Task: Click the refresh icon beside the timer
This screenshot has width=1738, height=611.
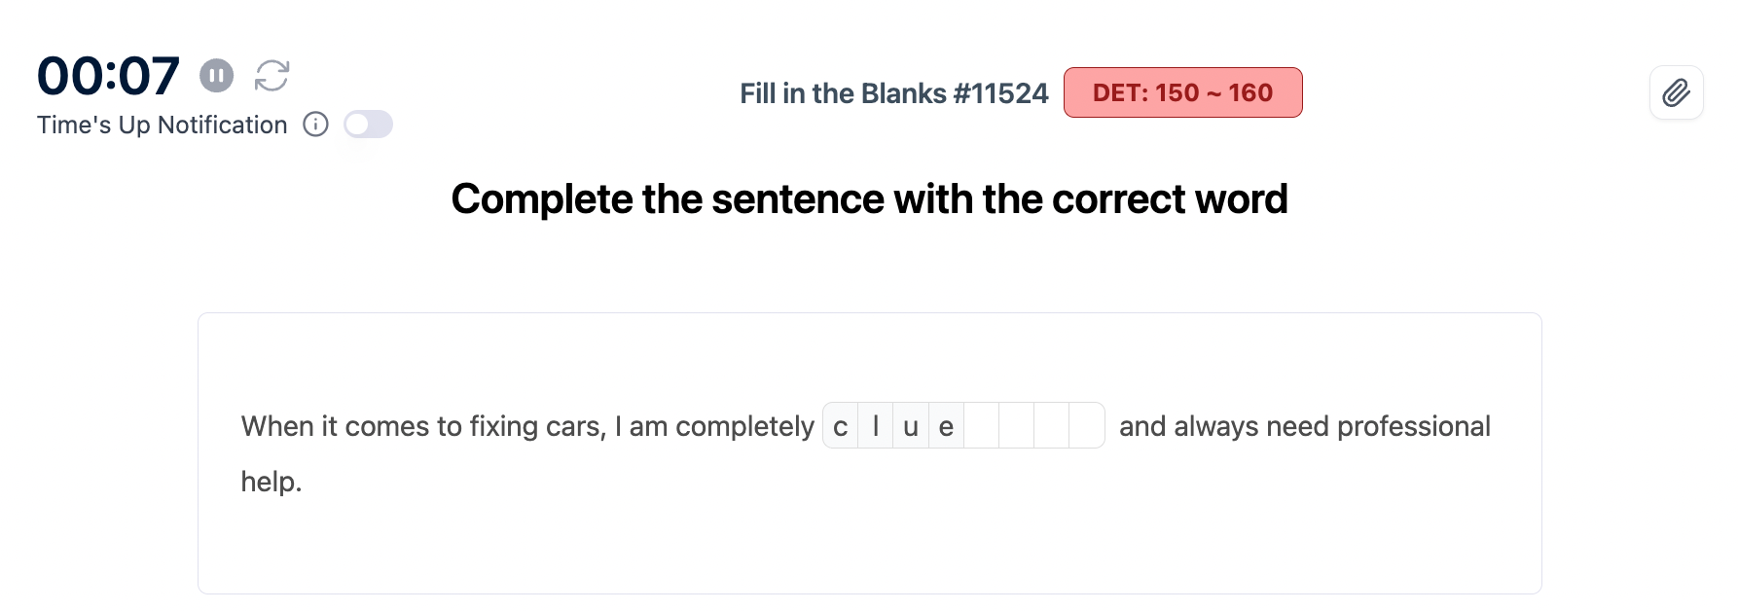Action: click(272, 75)
